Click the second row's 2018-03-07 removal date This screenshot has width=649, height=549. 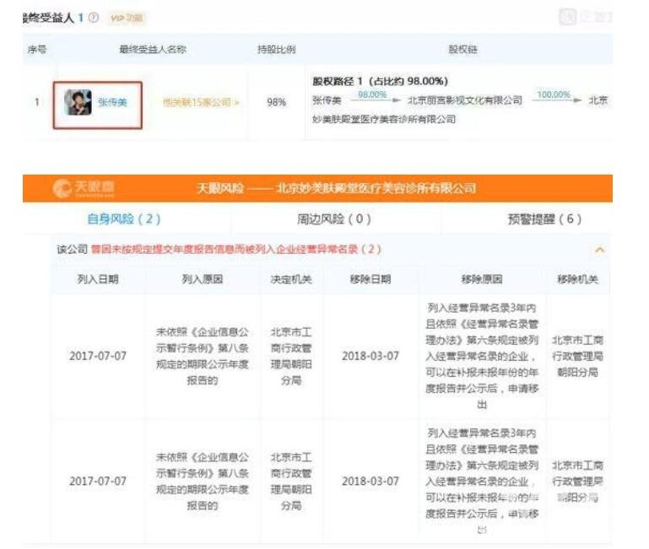370,482
